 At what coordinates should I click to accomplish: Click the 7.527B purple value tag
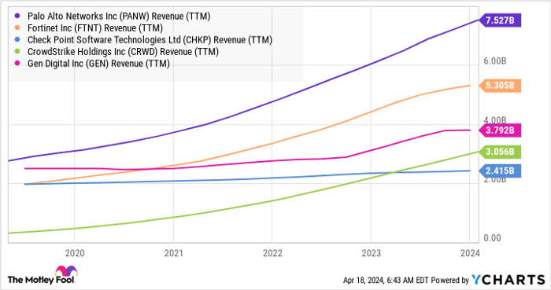pyautogui.click(x=500, y=20)
